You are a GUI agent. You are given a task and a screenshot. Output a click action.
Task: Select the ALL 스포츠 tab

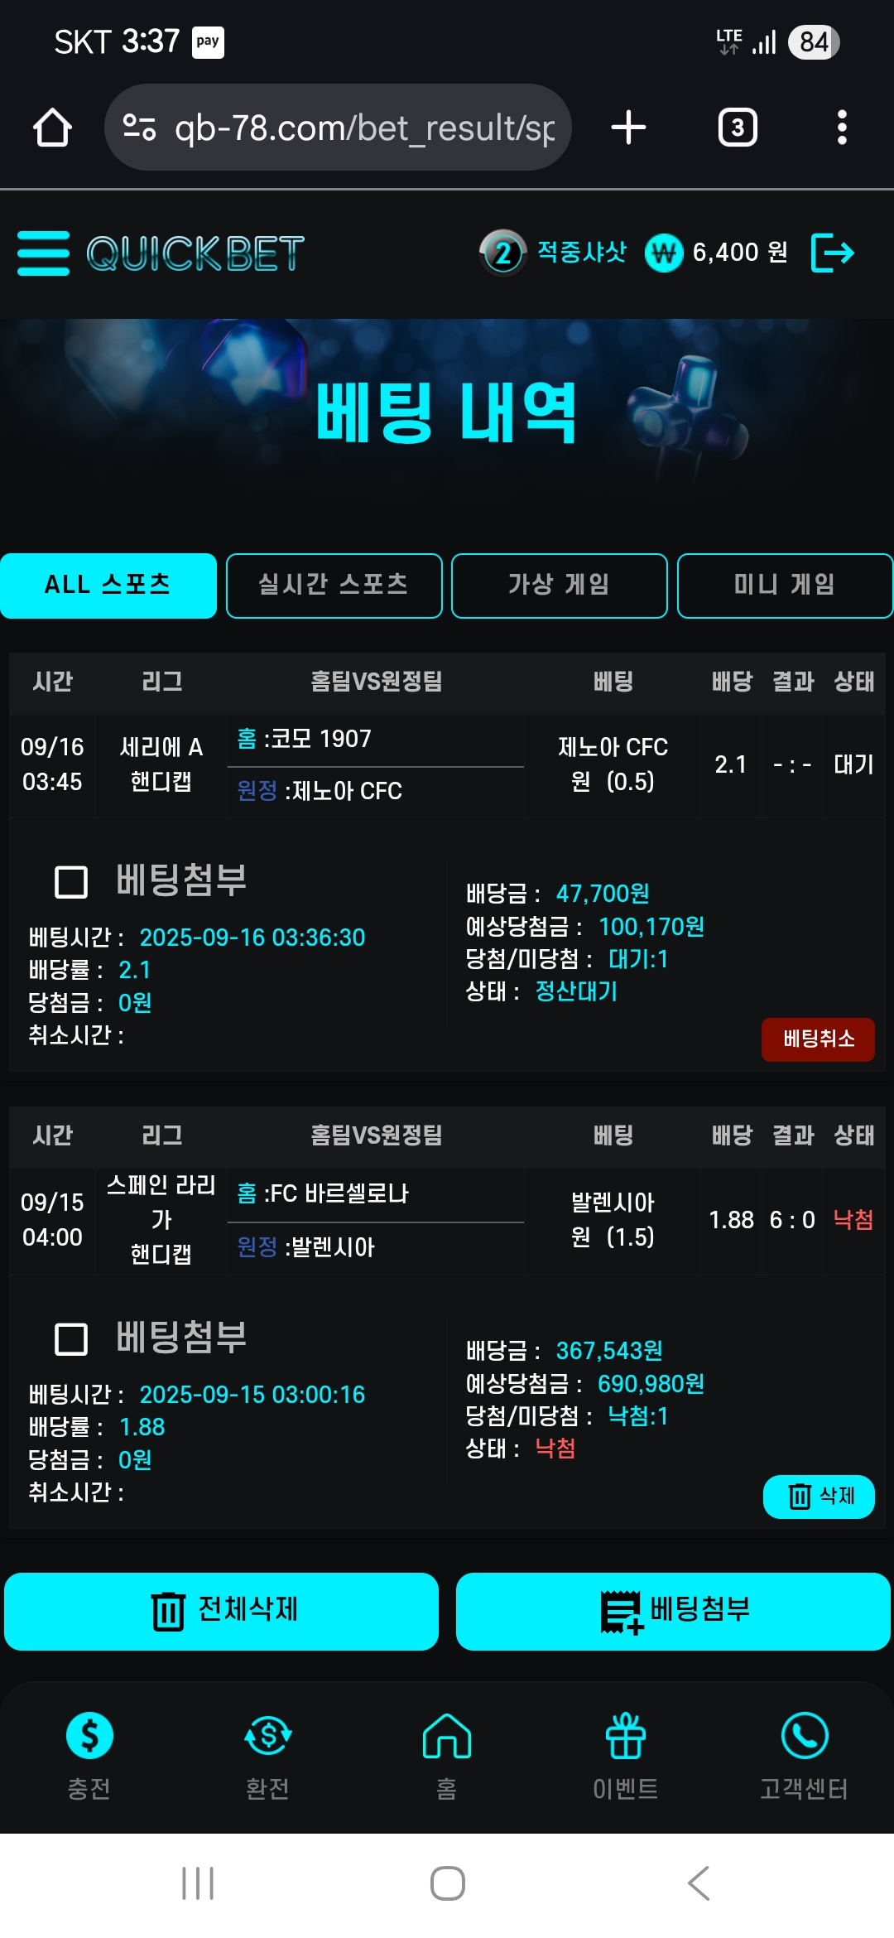point(108,586)
